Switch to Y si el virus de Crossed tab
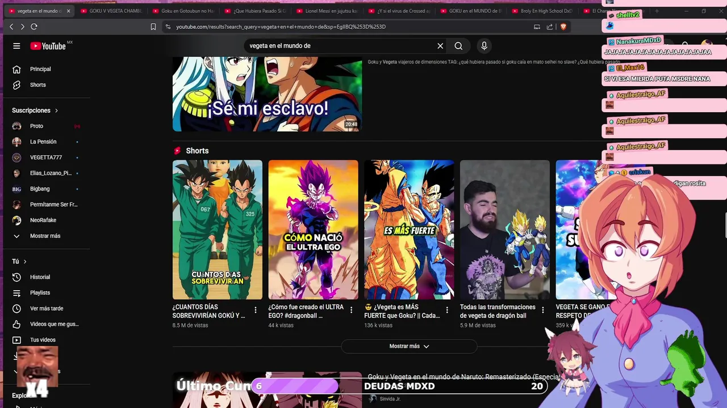The image size is (727, 408). click(399, 11)
